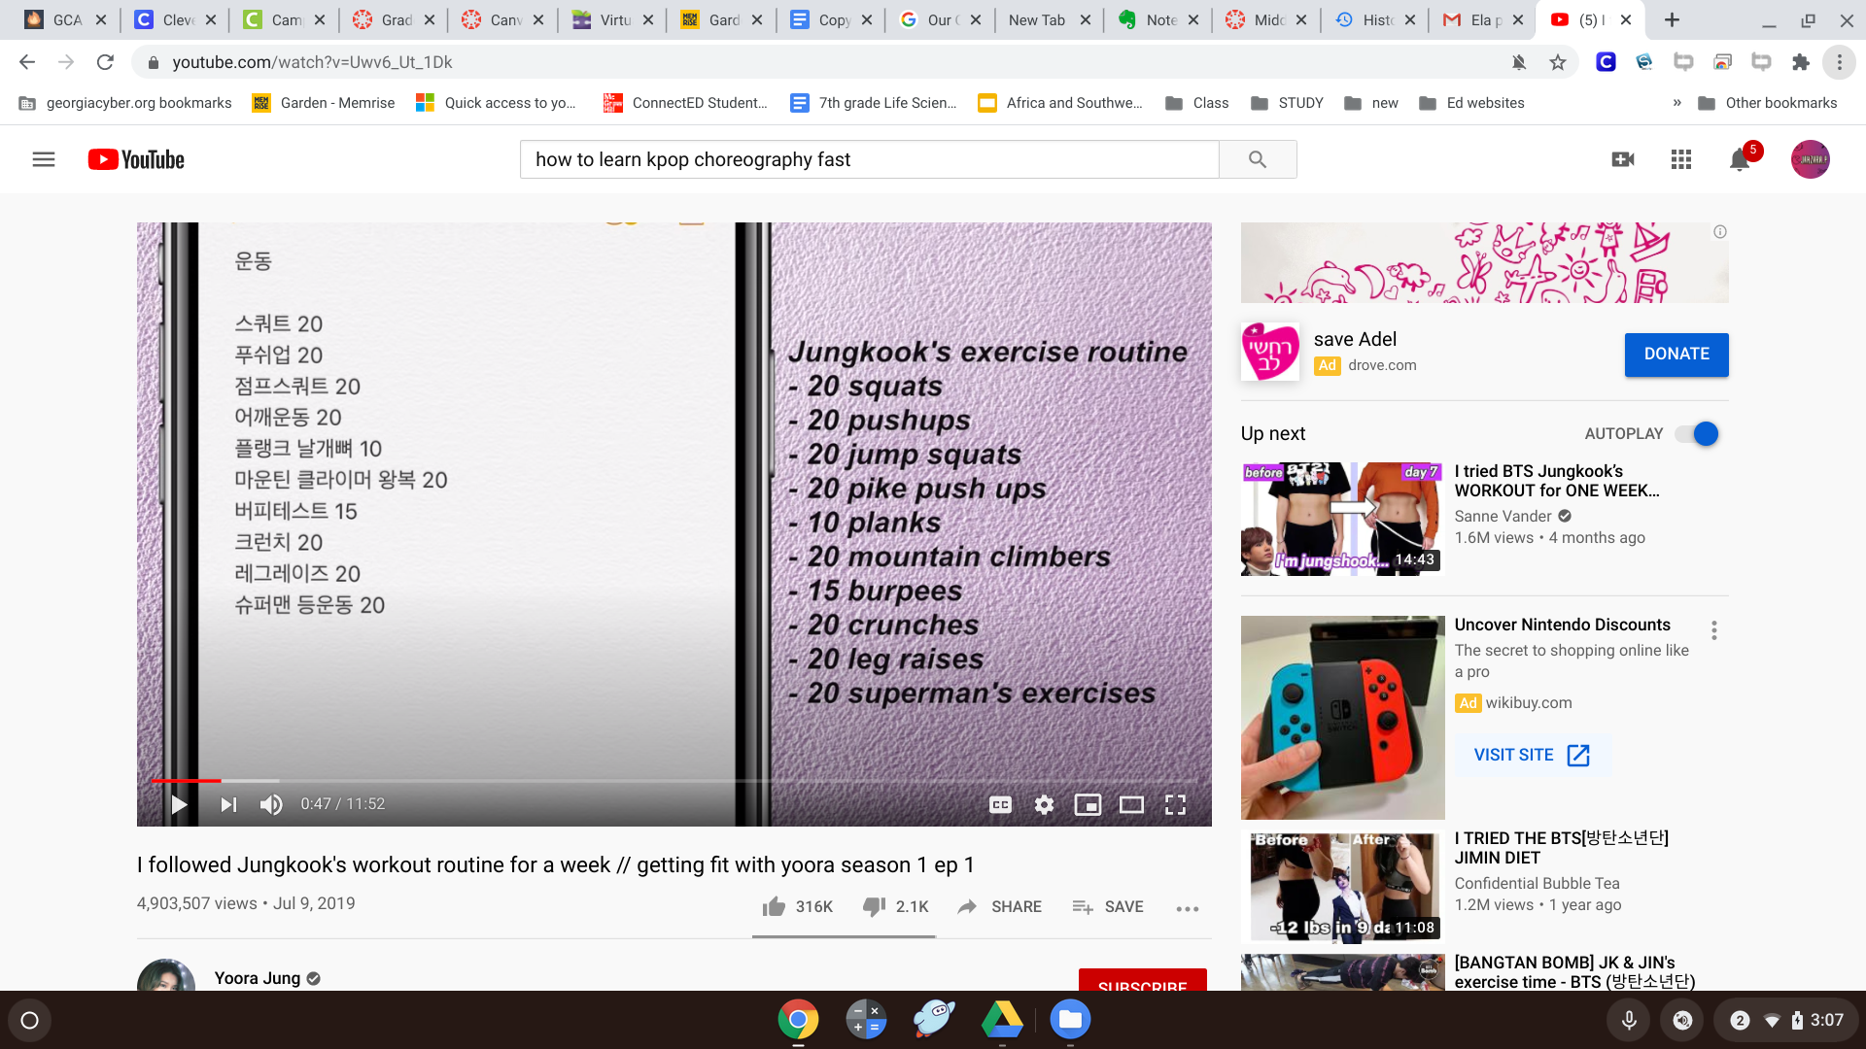The height and width of the screenshot is (1049, 1866).
Task: Reload the current page
Action: (x=105, y=62)
